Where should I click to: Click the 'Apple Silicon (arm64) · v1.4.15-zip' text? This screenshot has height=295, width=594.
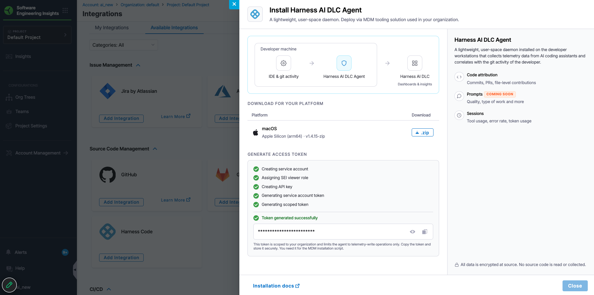click(x=293, y=136)
